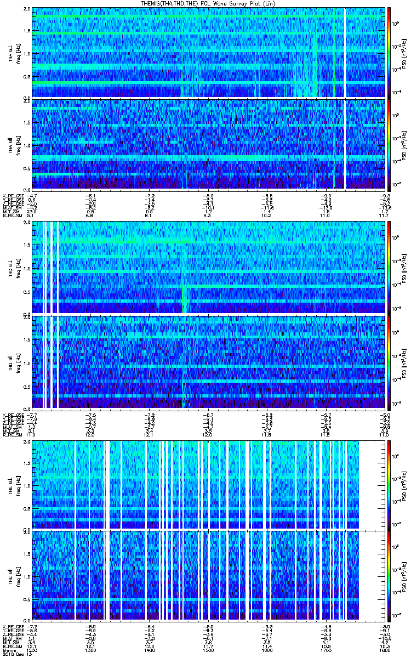Screen dimensions: 411x658
Task: Click the '1600' time tick label
Action: pos(267,650)
